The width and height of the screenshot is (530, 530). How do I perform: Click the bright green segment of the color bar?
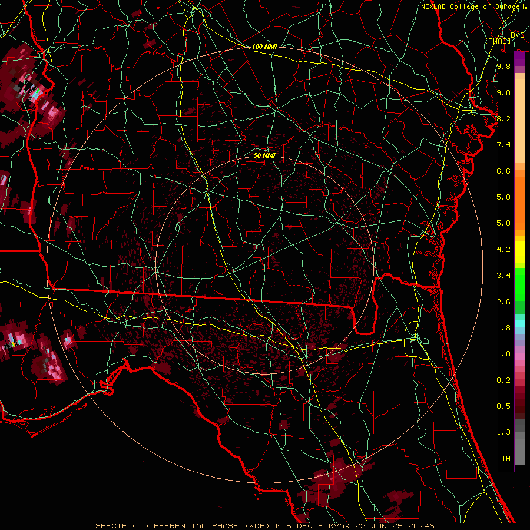(520, 284)
